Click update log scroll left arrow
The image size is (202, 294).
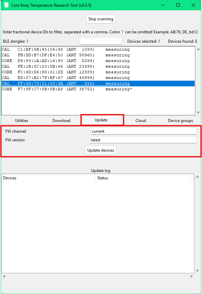(4, 276)
